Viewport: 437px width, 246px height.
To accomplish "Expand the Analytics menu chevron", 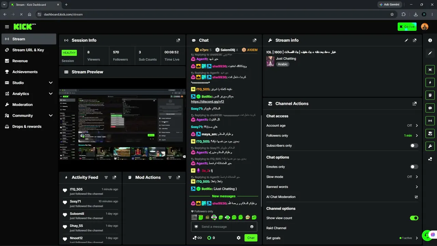I will click(51, 94).
